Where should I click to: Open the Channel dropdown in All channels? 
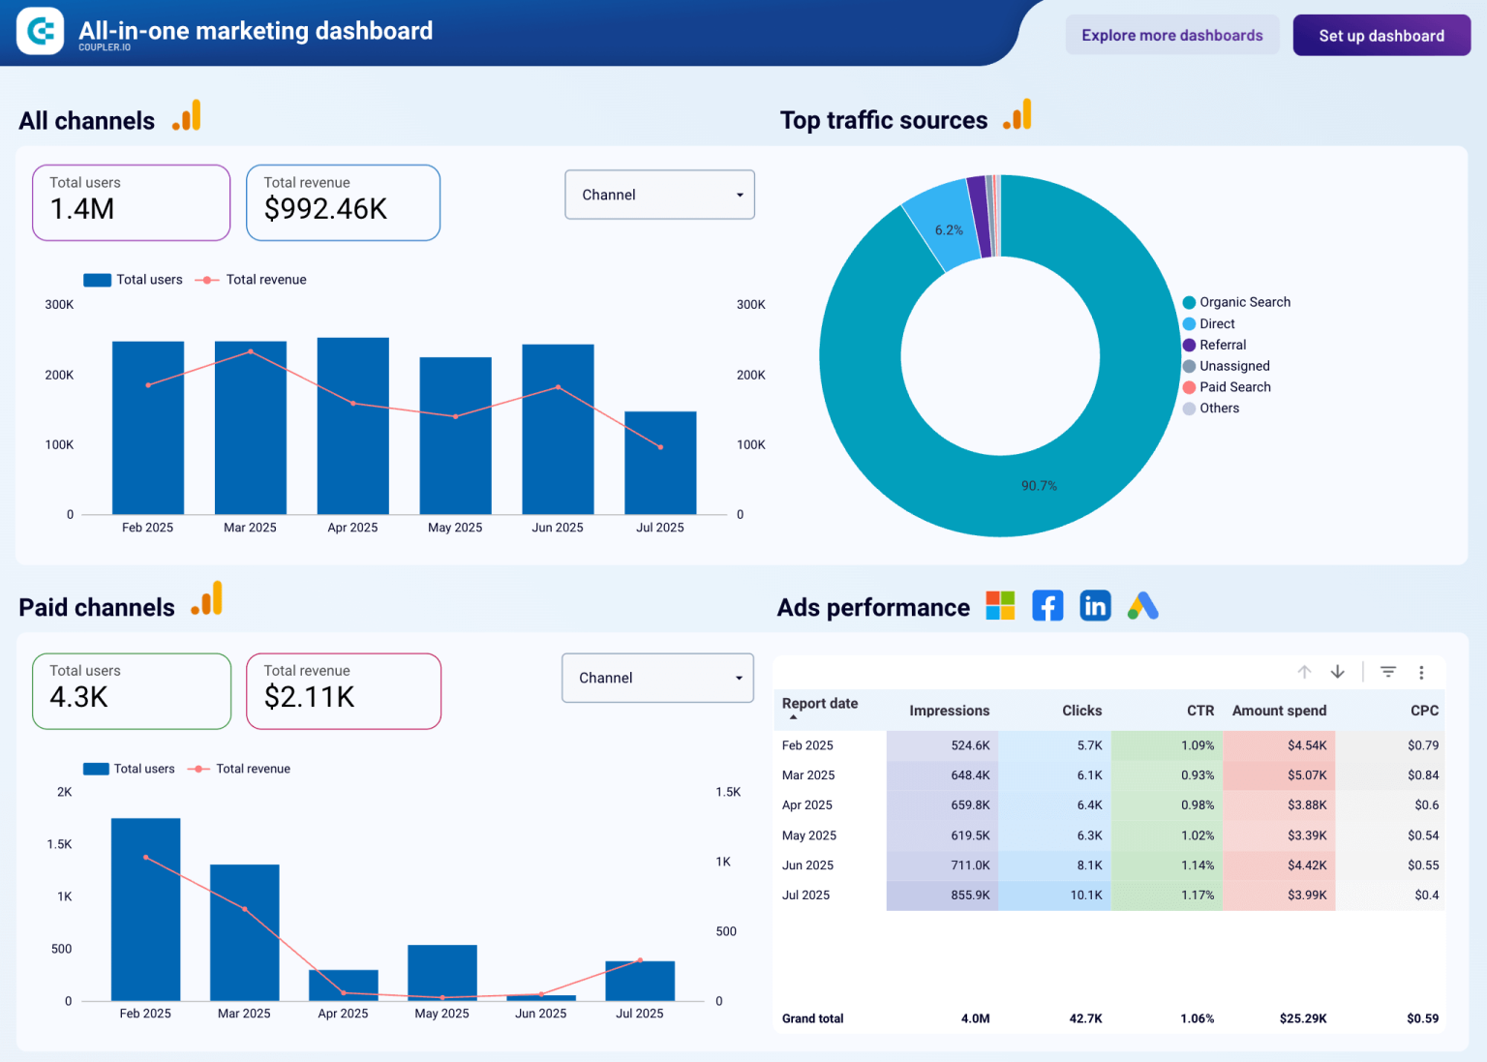[x=659, y=194]
